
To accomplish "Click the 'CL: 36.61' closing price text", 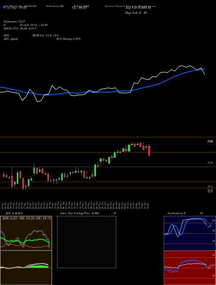I will [79, 8].
